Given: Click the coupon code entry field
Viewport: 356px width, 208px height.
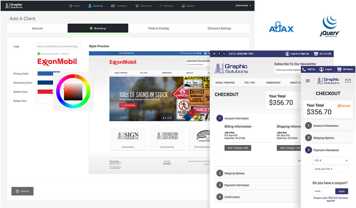Looking at the screenshot, I should point(324,191).
